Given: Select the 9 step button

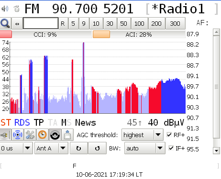Looking at the screenshot, I should [x=84, y=23].
